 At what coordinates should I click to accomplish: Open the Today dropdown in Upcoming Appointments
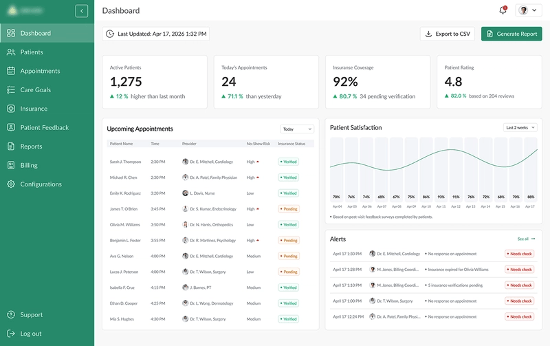[297, 129]
